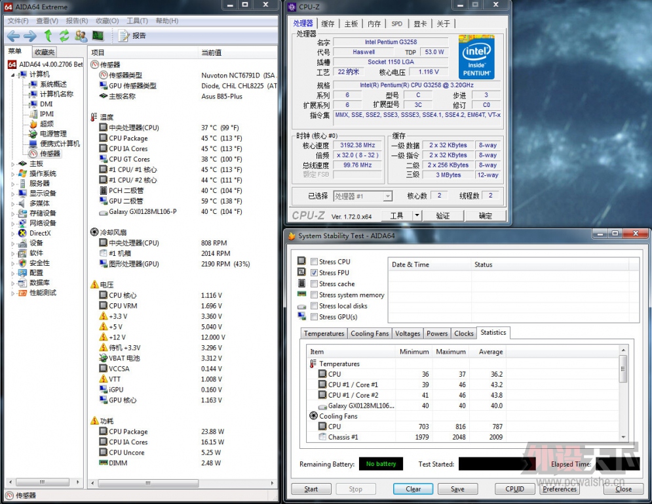Open the 工具(T) menu in AIDA64
The image size is (652, 504).
click(137, 21)
